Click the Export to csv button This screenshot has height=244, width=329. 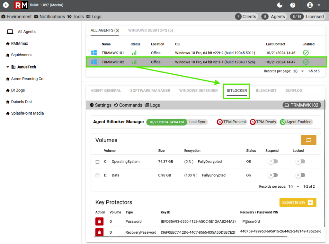pos(298,202)
